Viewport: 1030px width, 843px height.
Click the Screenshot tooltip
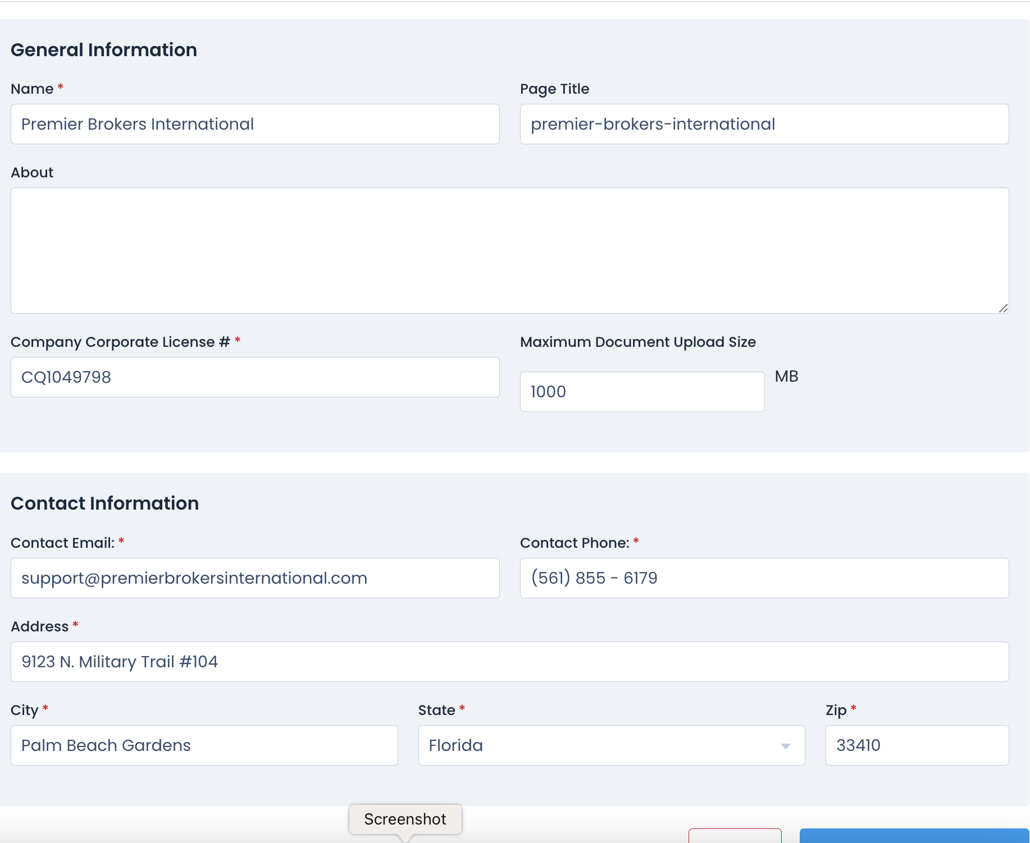pos(405,819)
